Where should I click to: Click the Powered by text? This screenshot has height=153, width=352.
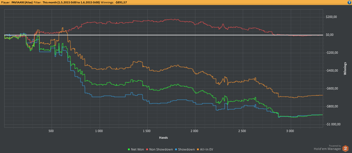pos(335,146)
